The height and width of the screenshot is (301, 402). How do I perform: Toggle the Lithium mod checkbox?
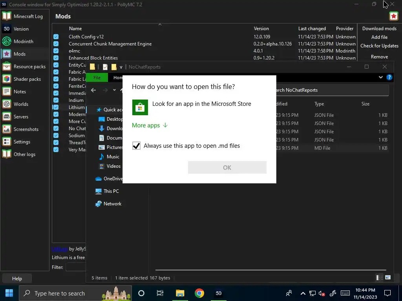pos(56,107)
